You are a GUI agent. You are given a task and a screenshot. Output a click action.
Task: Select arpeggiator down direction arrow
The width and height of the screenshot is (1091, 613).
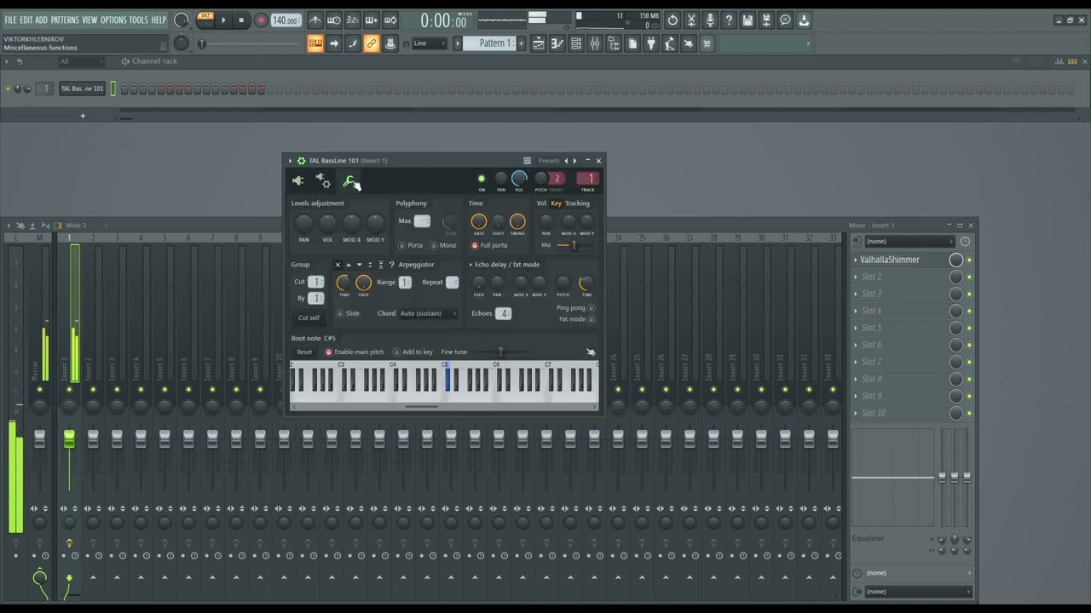(359, 265)
